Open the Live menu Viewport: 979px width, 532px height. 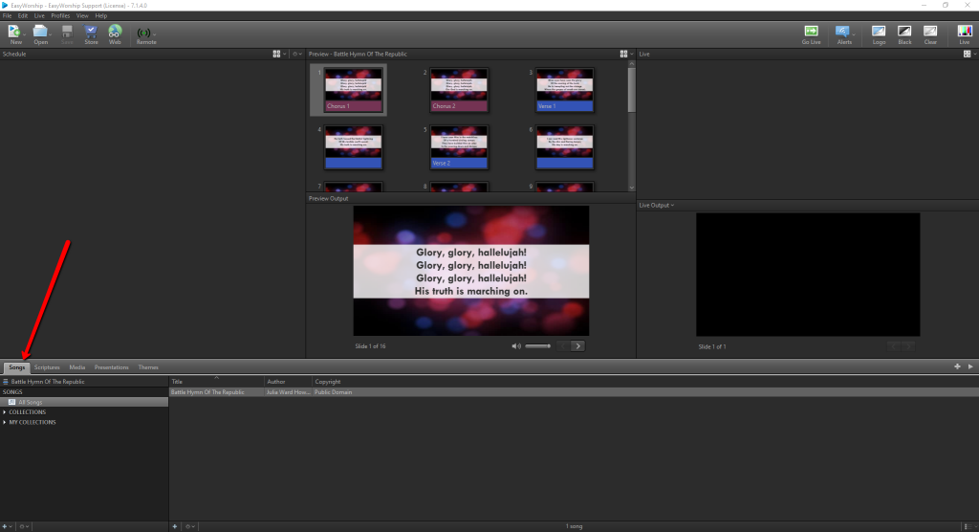point(39,15)
